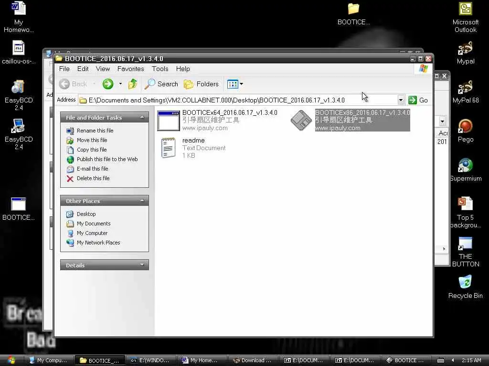
Task: Click the red X delete icon
Action: 70,178
